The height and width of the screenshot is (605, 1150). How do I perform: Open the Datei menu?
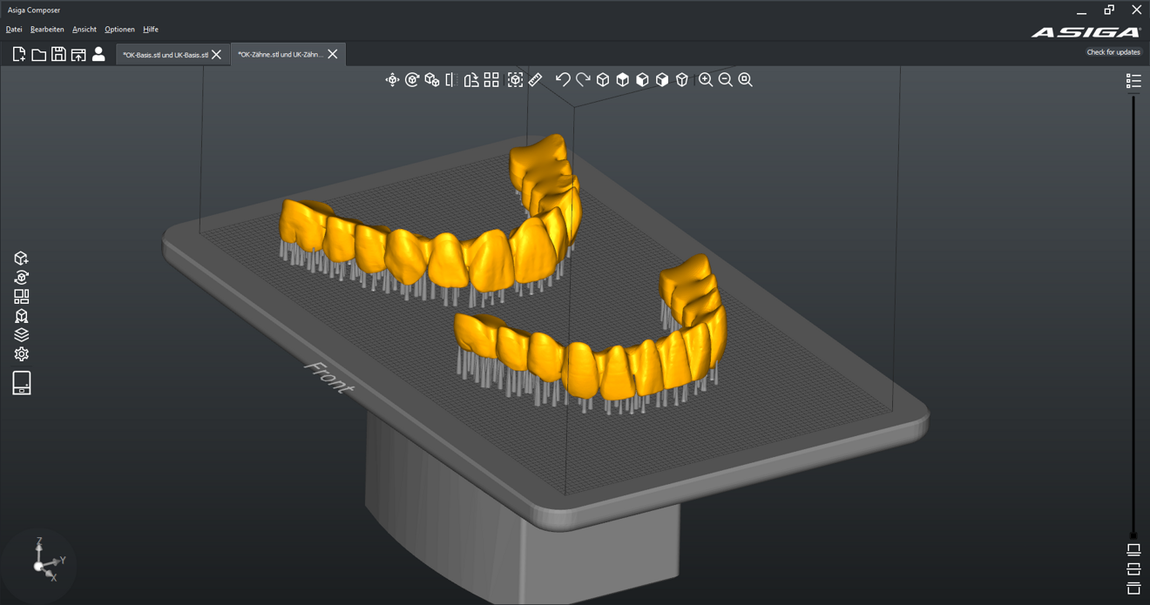[x=14, y=29]
